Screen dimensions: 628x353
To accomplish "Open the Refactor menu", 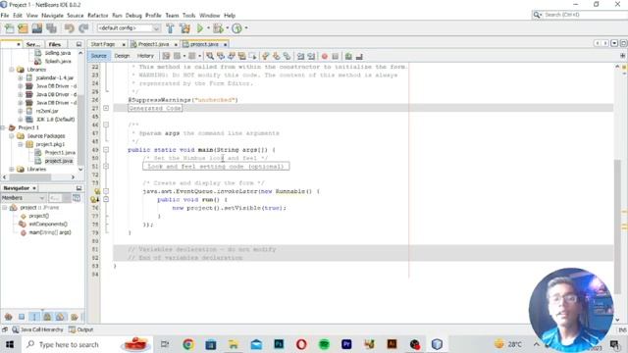I will [98, 16].
